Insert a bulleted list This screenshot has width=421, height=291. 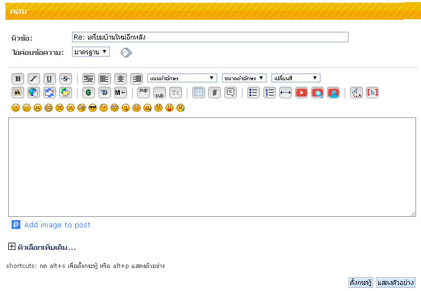[253, 93]
